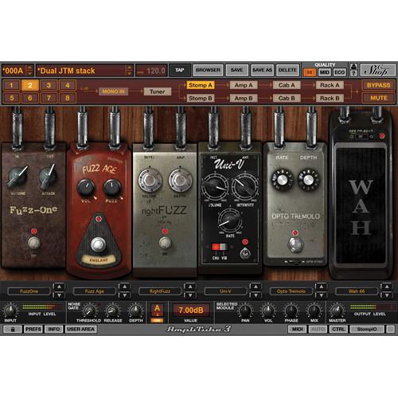Select signal routing preset 8

point(68,98)
